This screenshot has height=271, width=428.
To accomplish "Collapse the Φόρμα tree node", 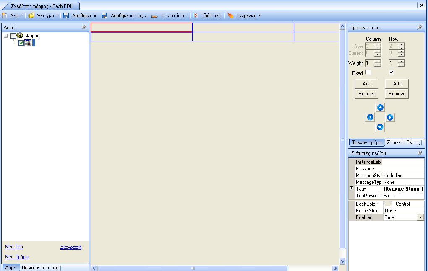I will (x=6, y=36).
